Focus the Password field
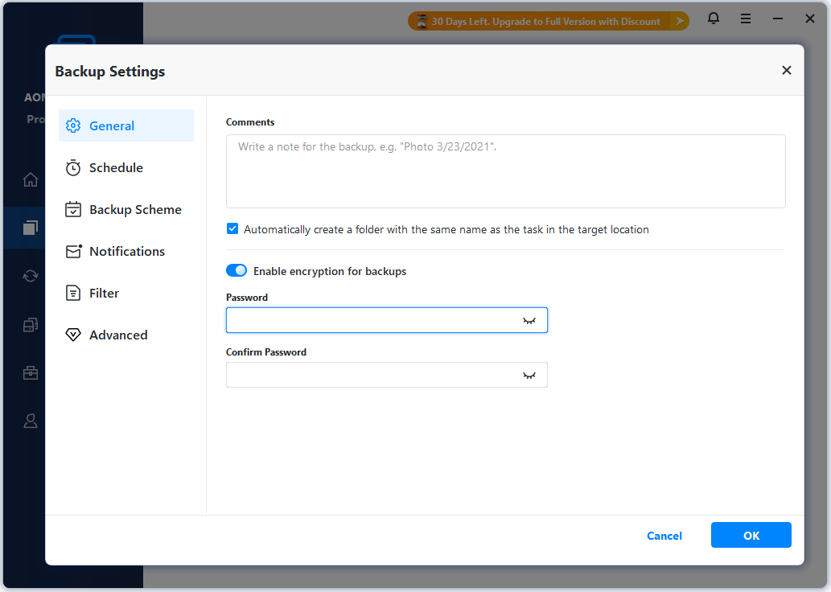Screen dimensions: 831x592 pos(387,320)
